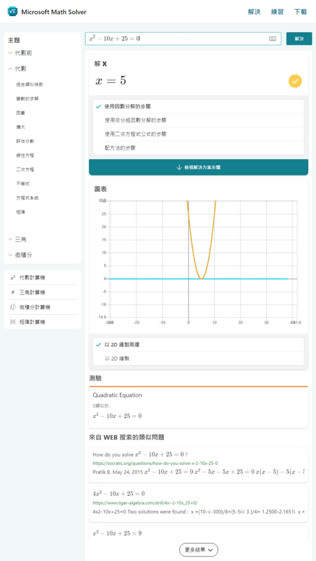
Task: Open the tiger-algebra.com result link
Action: coord(145,503)
